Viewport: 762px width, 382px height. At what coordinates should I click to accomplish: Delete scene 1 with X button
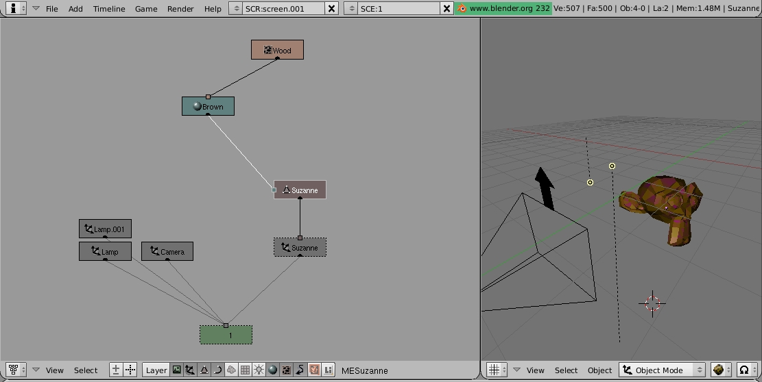click(x=447, y=8)
